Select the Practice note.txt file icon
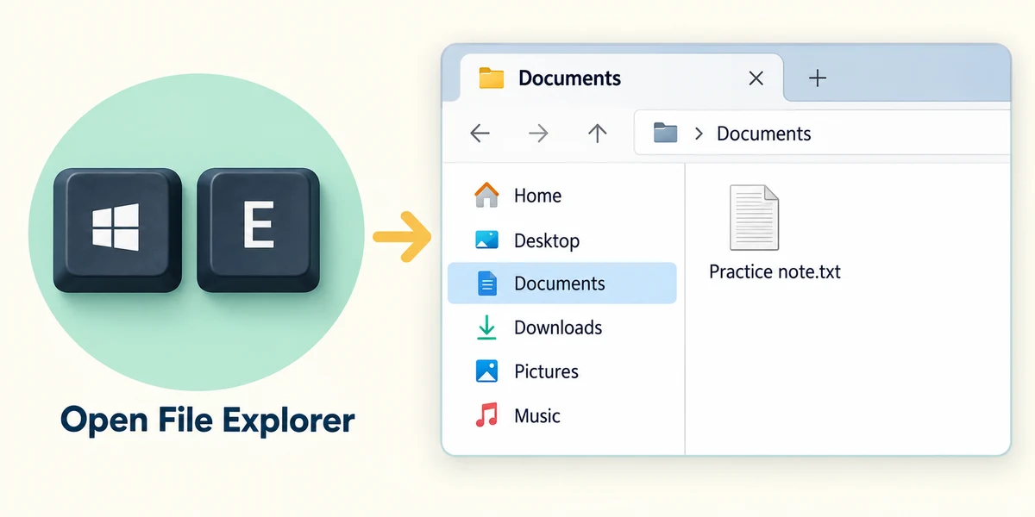The width and height of the screenshot is (1035, 517). (x=754, y=217)
